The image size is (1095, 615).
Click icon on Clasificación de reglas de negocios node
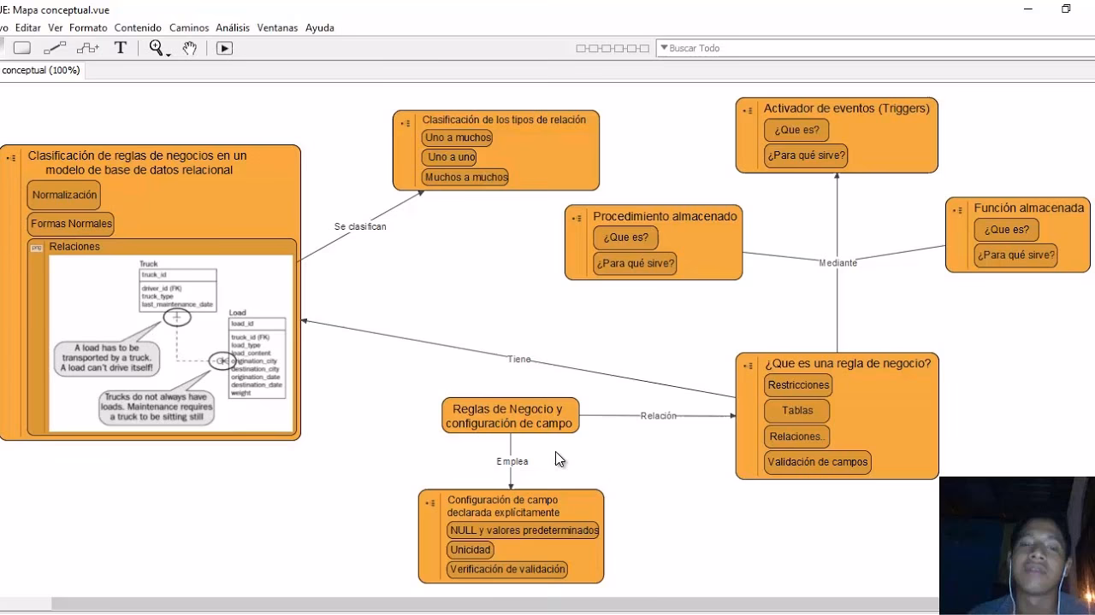coord(11,158)
